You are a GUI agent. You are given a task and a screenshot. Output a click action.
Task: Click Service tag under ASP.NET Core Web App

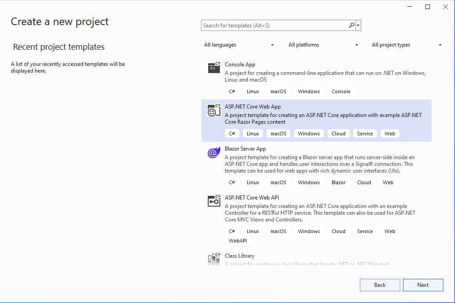pyautogui.click(x=365, y=134)
